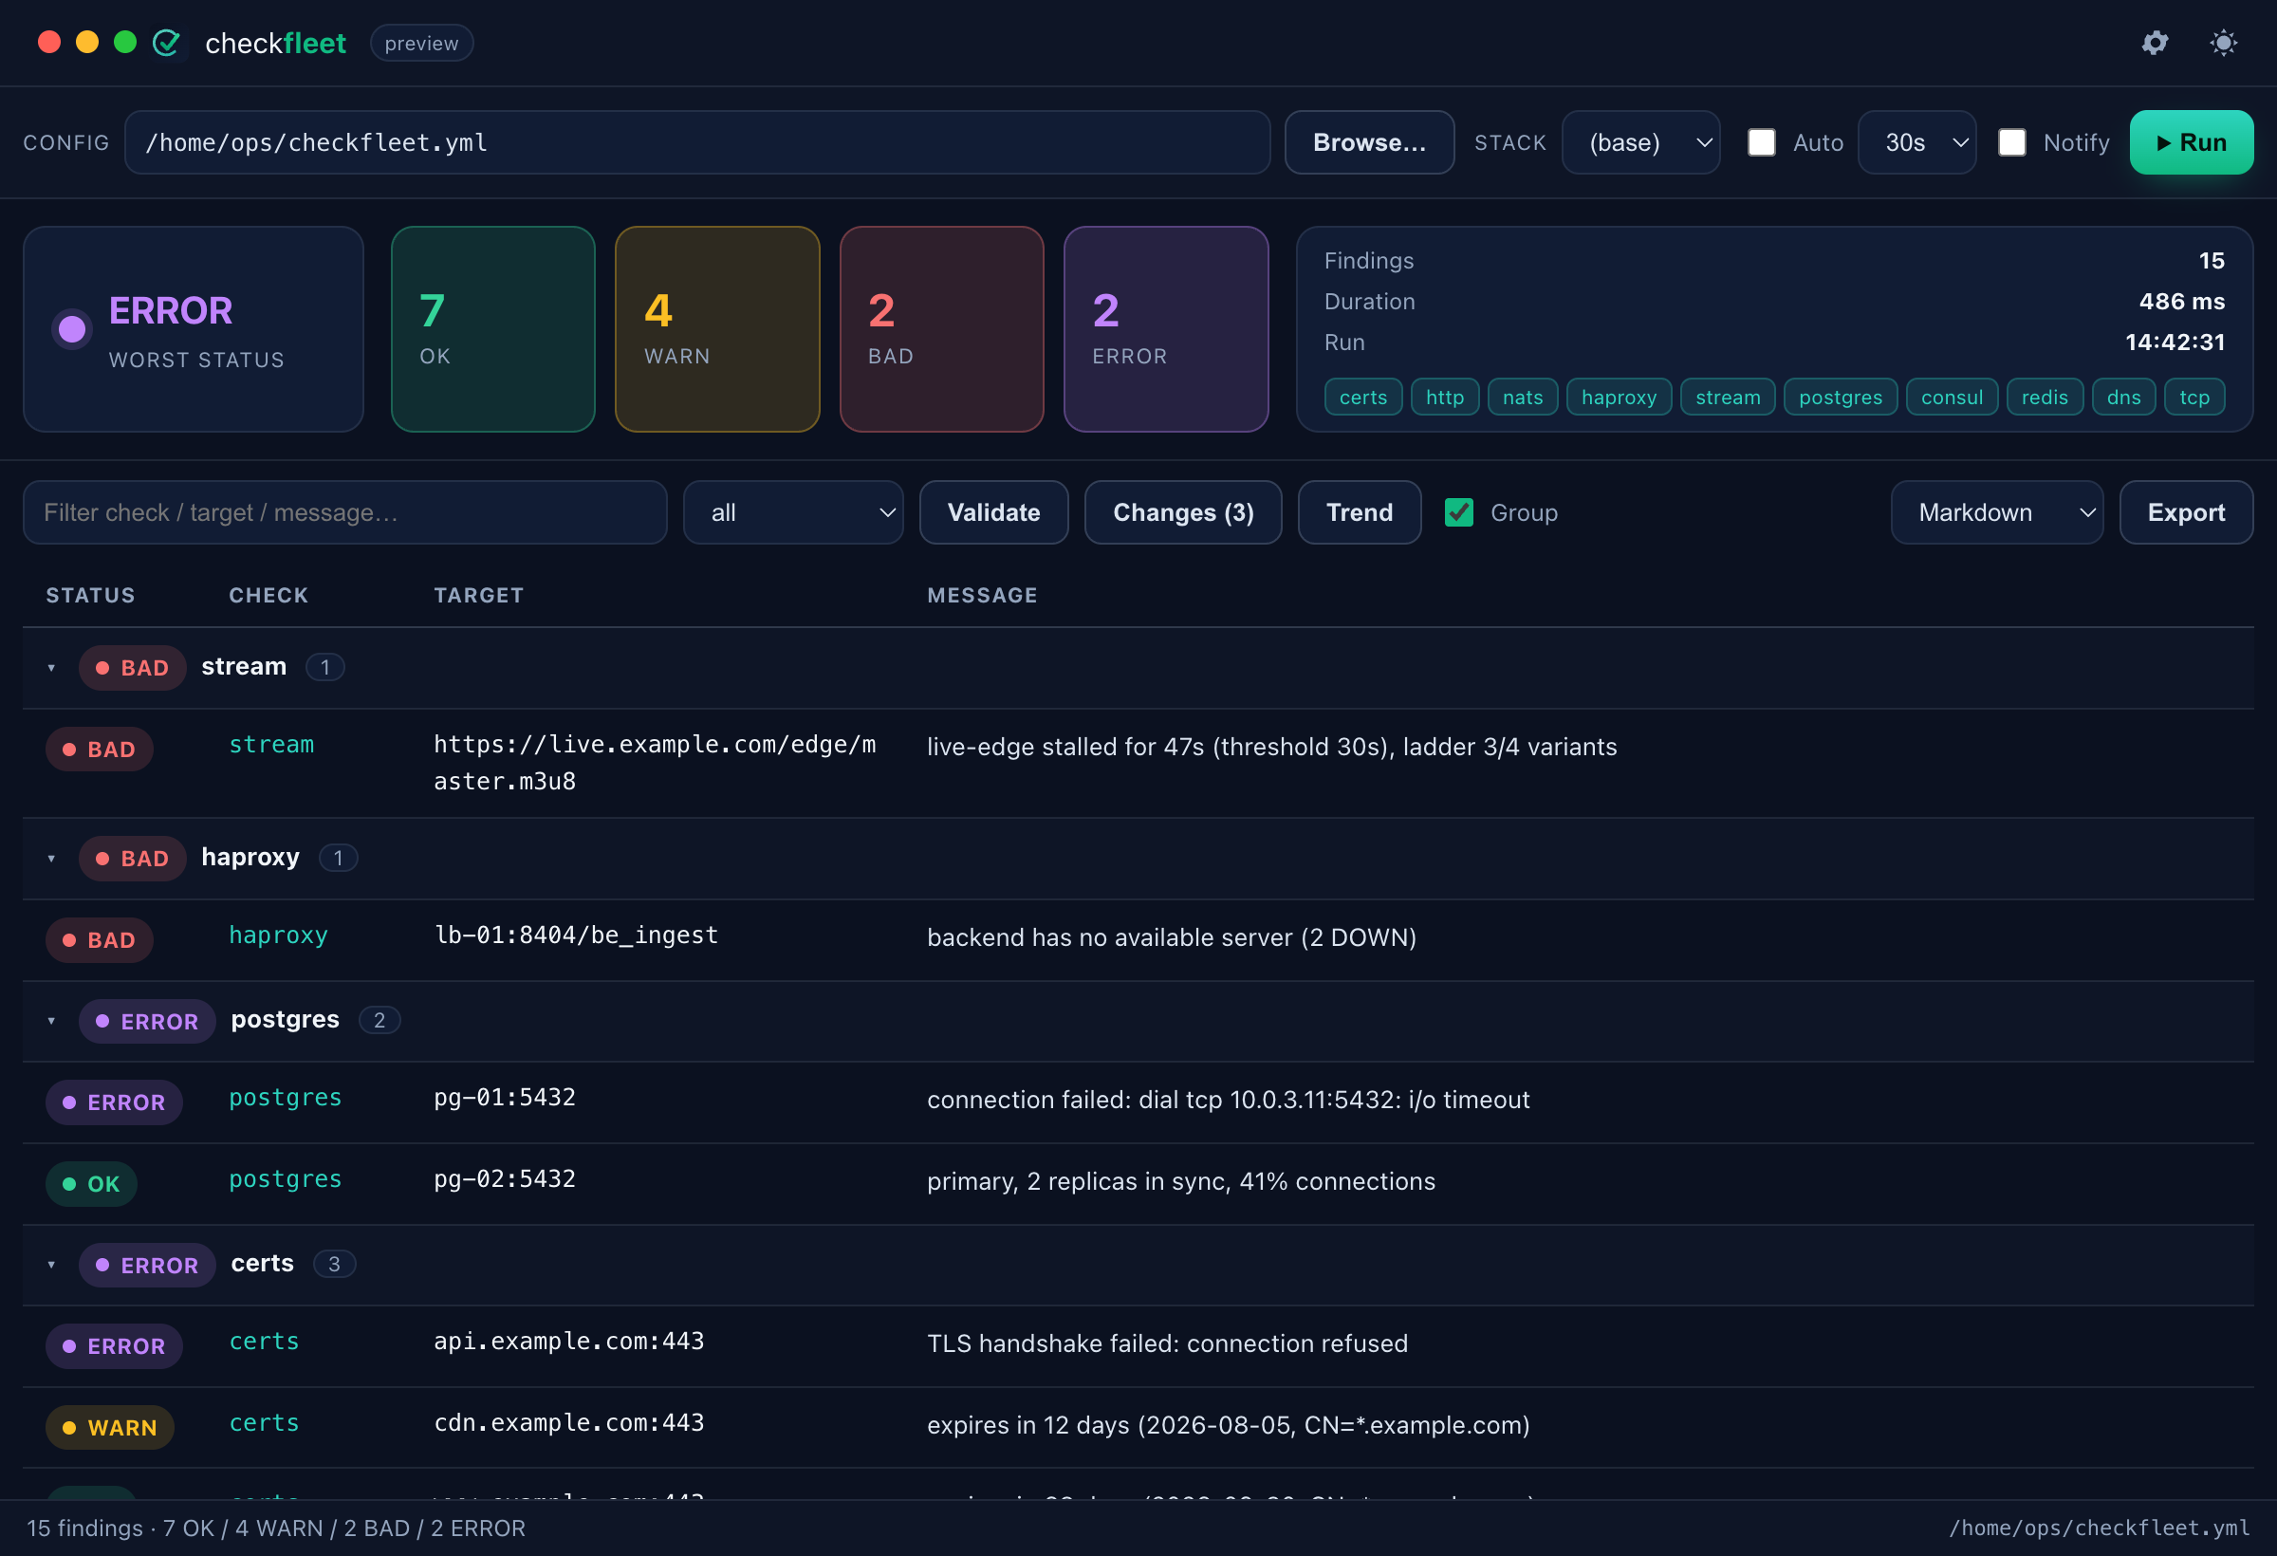
Task: Select target pg-01:5432
Action: [505, 1098]
